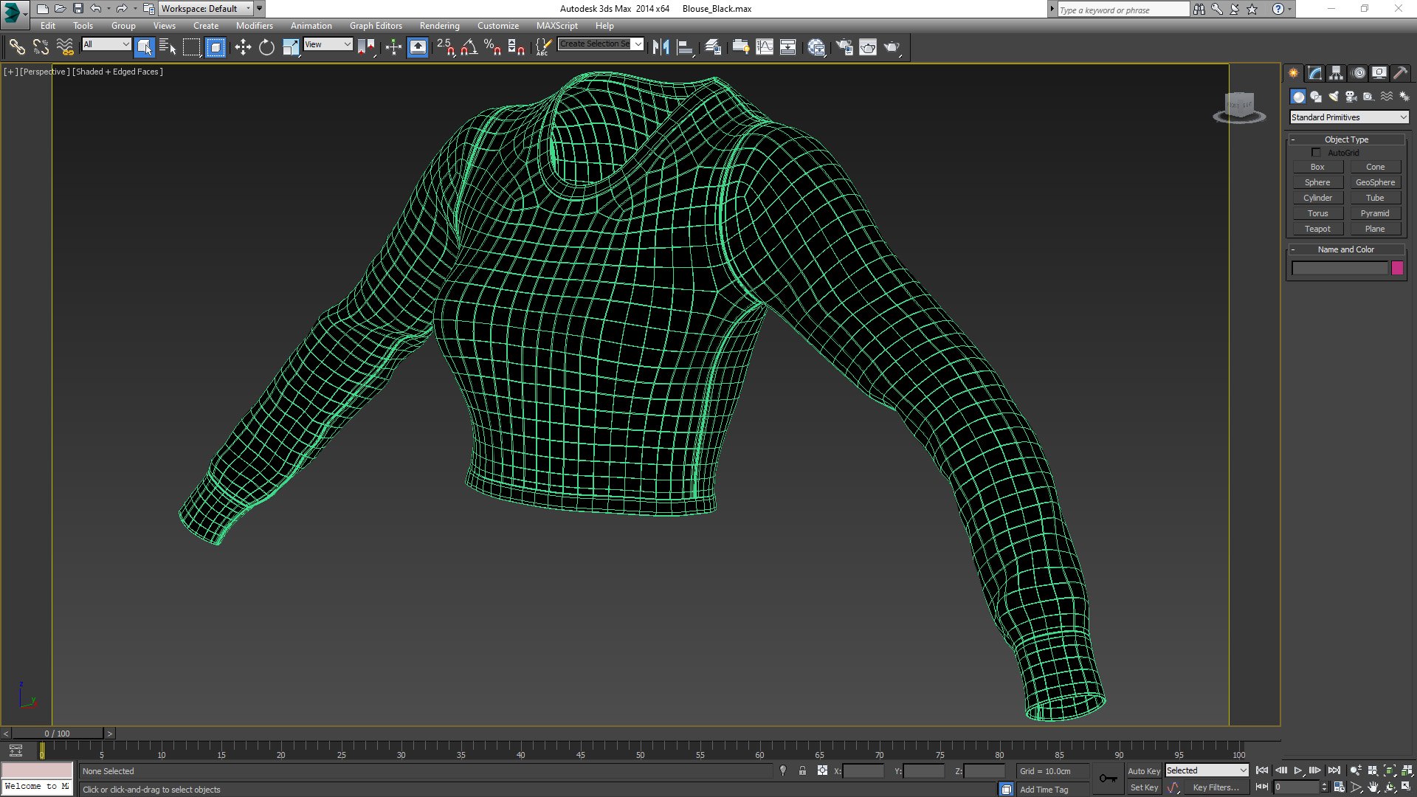
Task: Toggle the Angle Snap icon
Action: click(469, 47)
